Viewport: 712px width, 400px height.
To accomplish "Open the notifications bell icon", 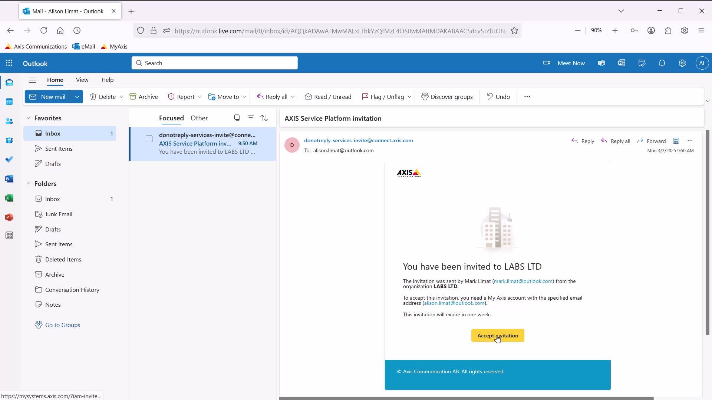I will coord(662,63).
